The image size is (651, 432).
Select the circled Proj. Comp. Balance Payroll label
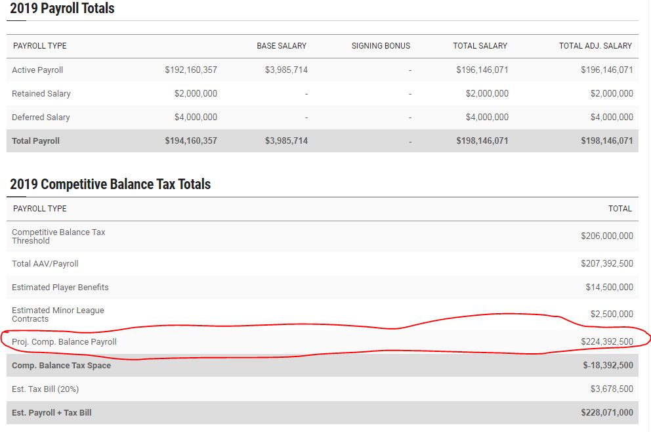tap(64, 342)
